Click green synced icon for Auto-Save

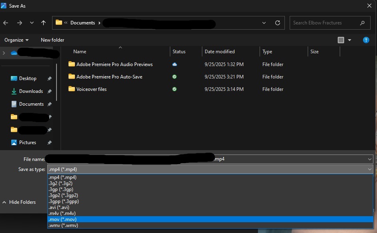coord(175,77)
